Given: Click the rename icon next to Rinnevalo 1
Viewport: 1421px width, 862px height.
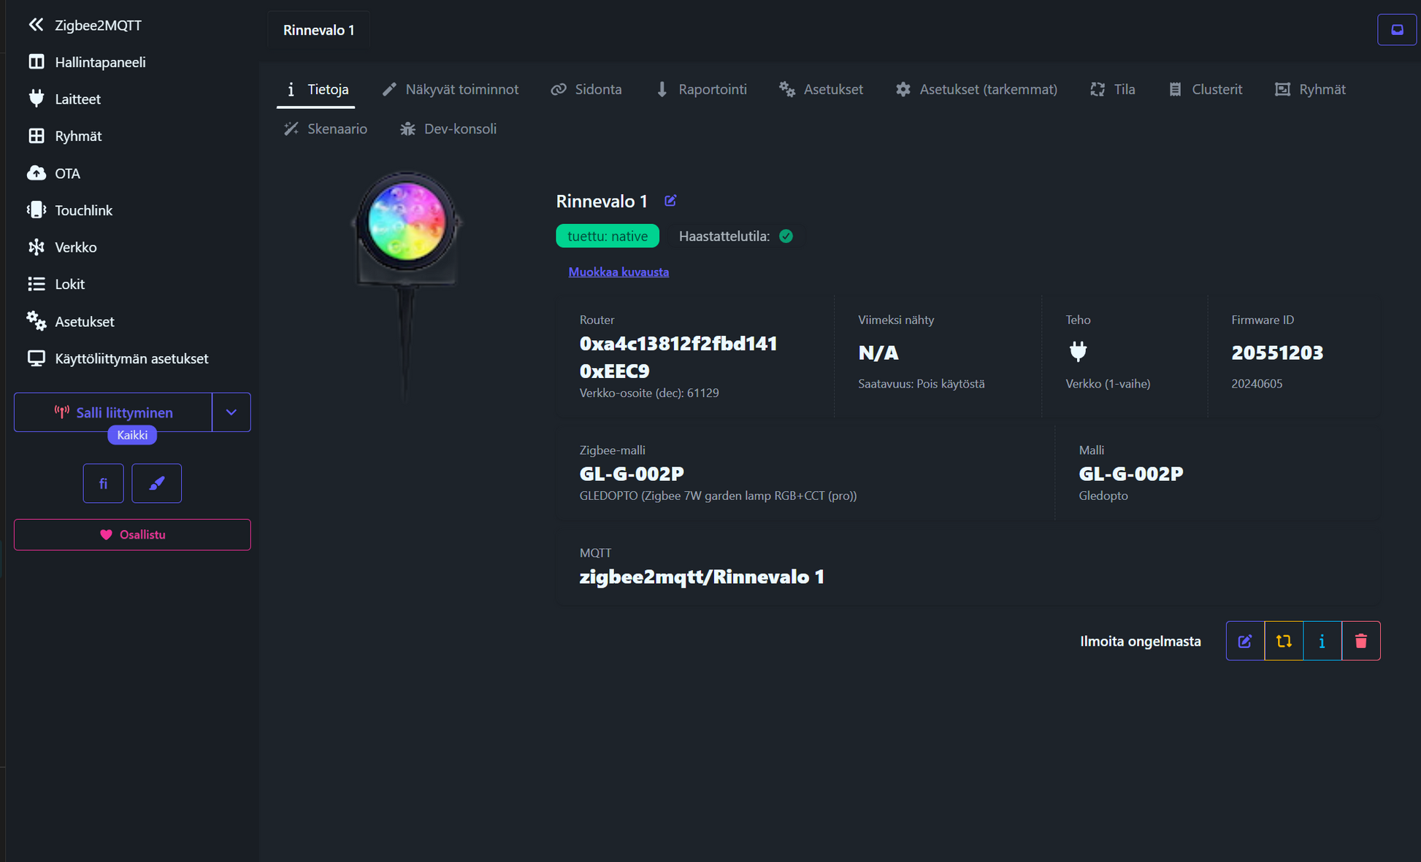Looking at the screenshot, I should 670,201.
